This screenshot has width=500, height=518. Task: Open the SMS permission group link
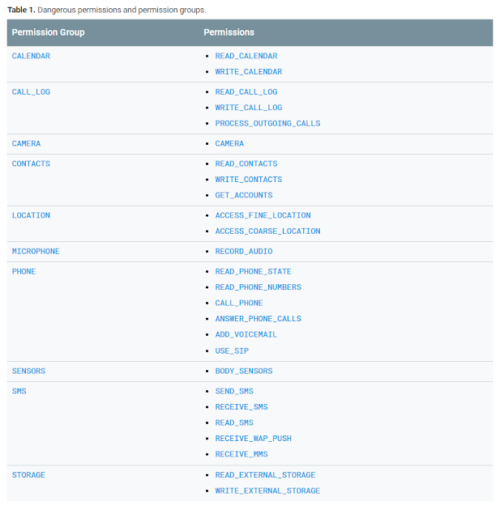pyautogui.click(x=19, y=391)
